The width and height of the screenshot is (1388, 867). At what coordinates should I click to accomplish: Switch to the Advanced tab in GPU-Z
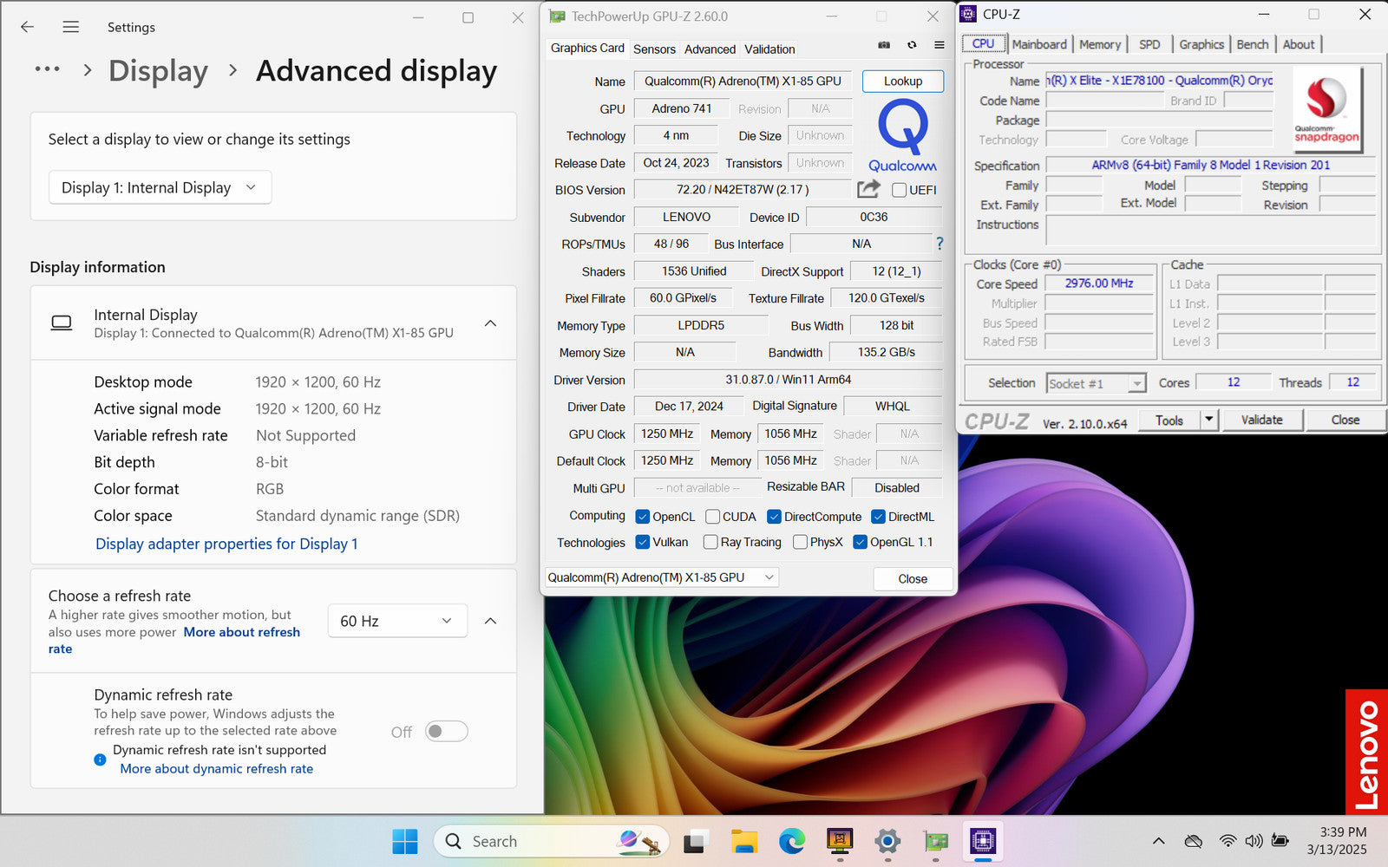[x=710, y=49]
